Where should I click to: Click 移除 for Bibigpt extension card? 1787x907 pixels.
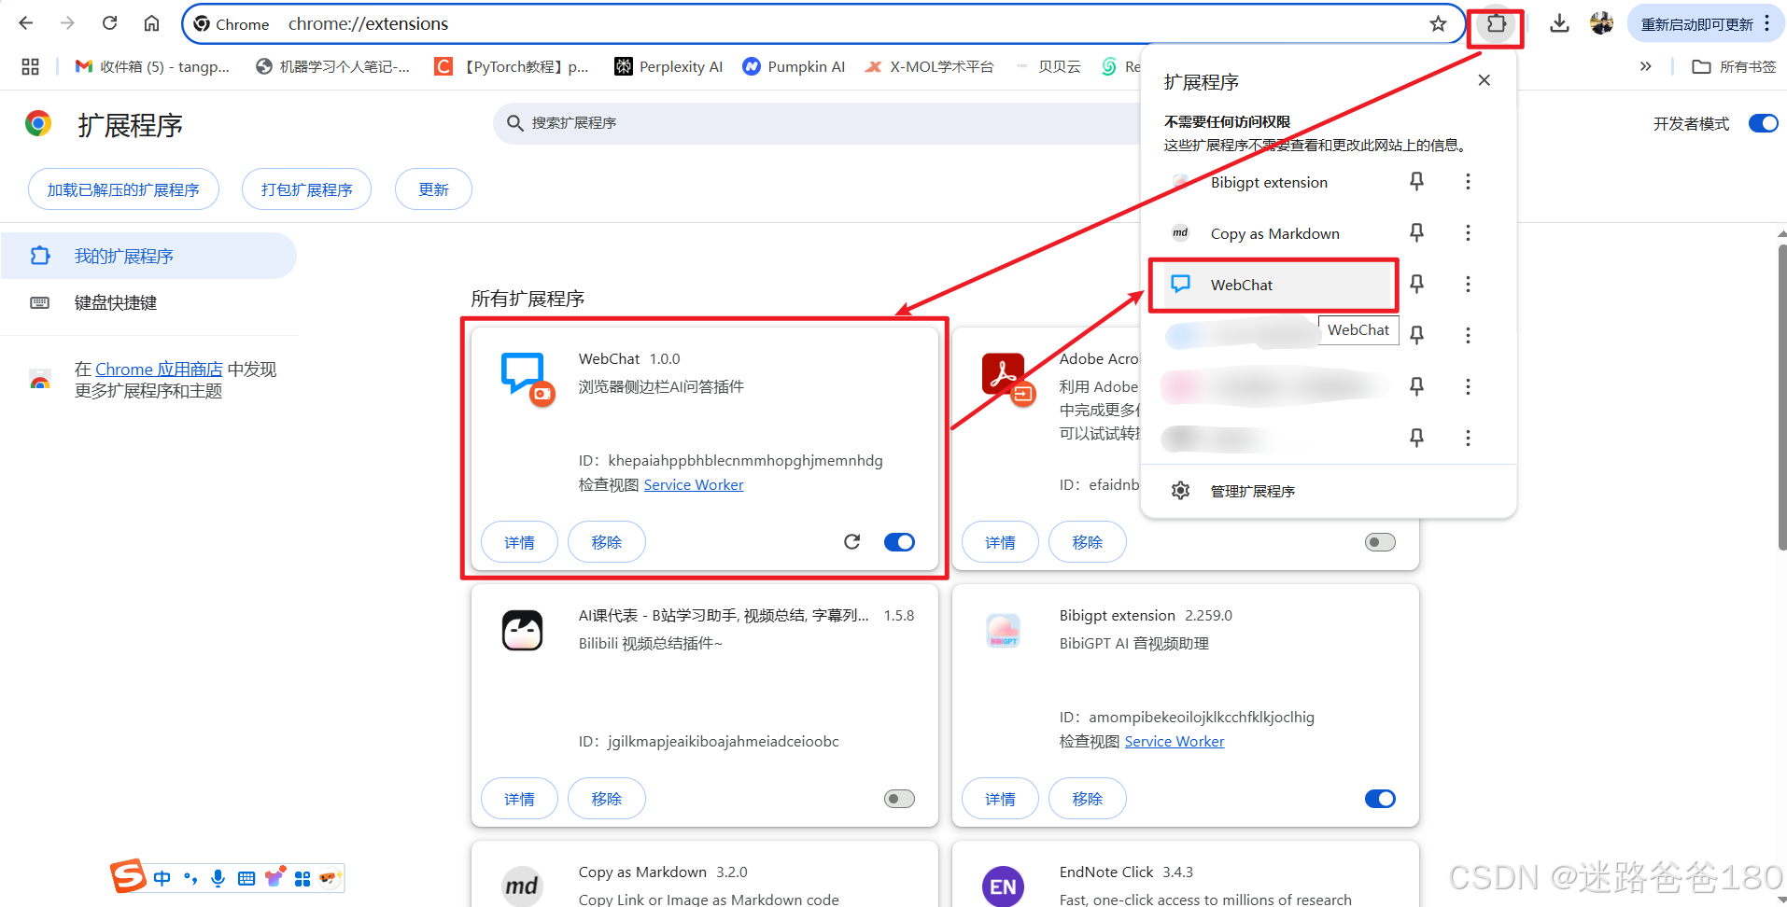pos(1088,799)
